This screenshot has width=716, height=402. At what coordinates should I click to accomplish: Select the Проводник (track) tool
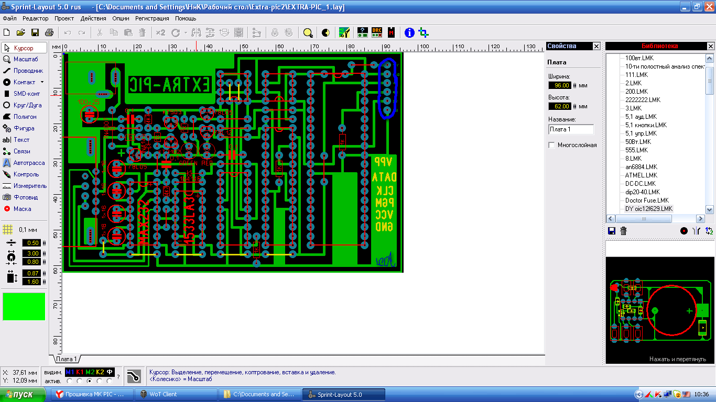24,71
